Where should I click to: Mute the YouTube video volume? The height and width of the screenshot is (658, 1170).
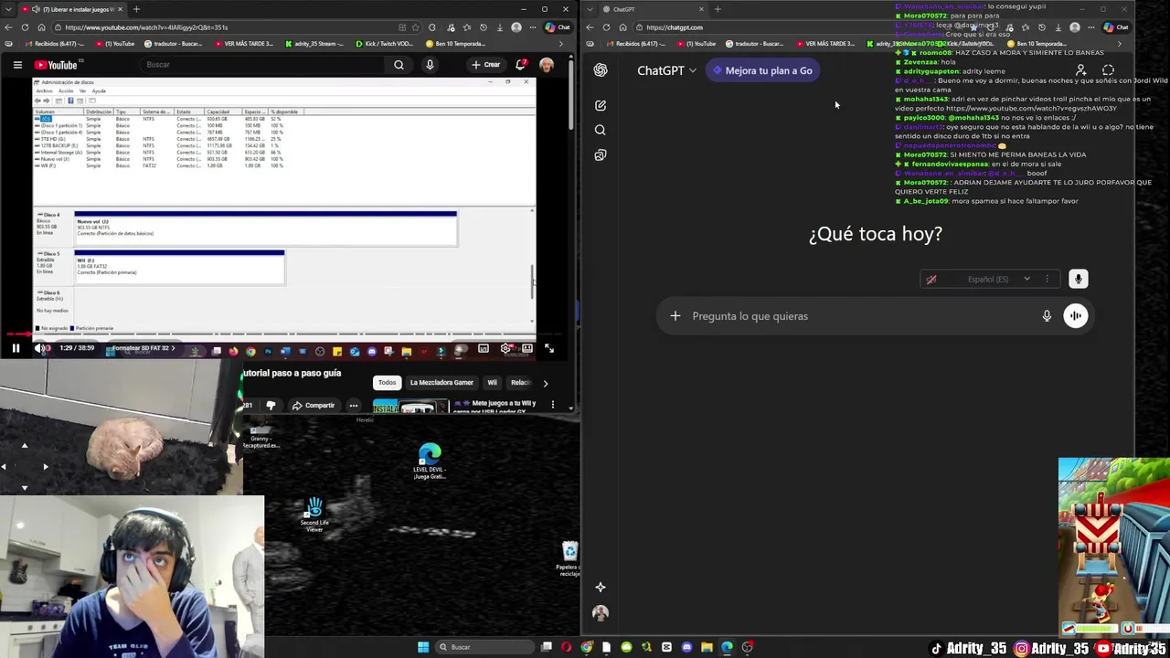click(x=40, y=348)
